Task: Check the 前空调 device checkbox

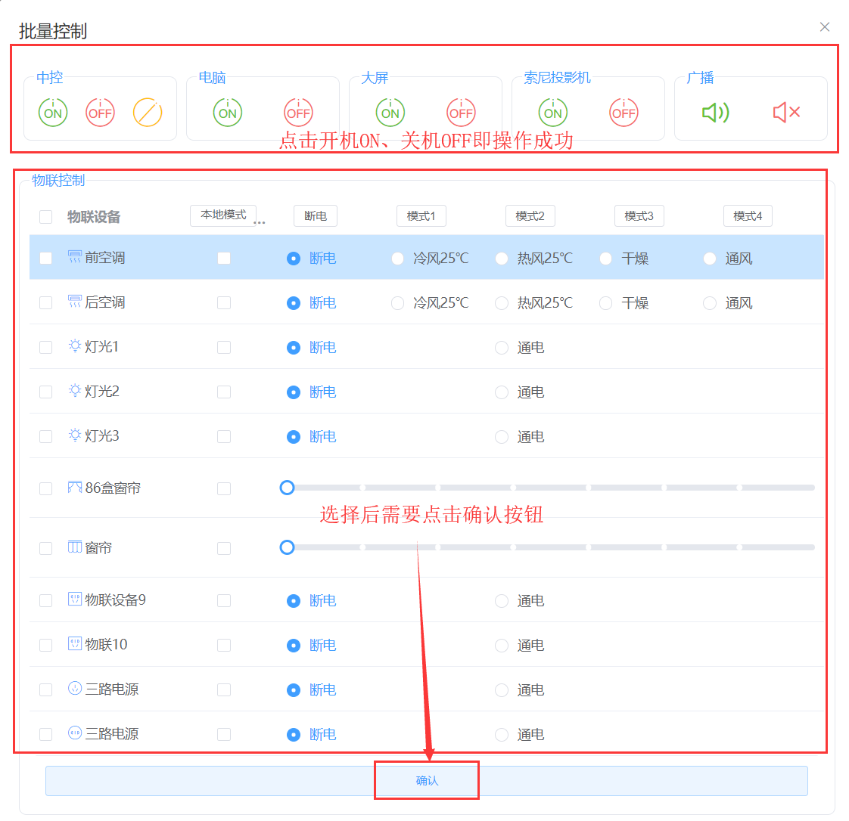Action: pyautogui.click(x=46, y=258)
